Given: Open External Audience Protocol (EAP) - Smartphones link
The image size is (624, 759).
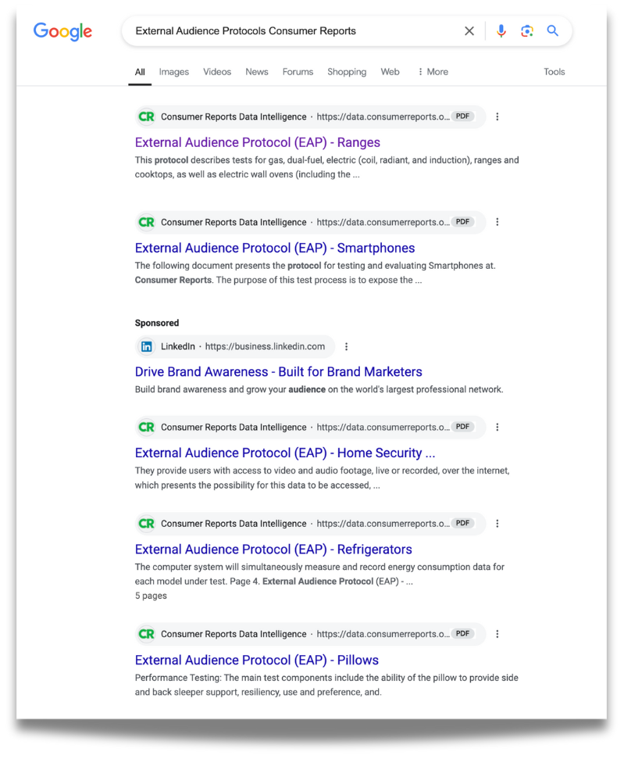Looking at the screenshot, I should point(275,248).
